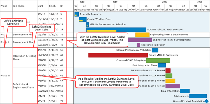
Task: Select the Finish column header
Action: (52, 6)
